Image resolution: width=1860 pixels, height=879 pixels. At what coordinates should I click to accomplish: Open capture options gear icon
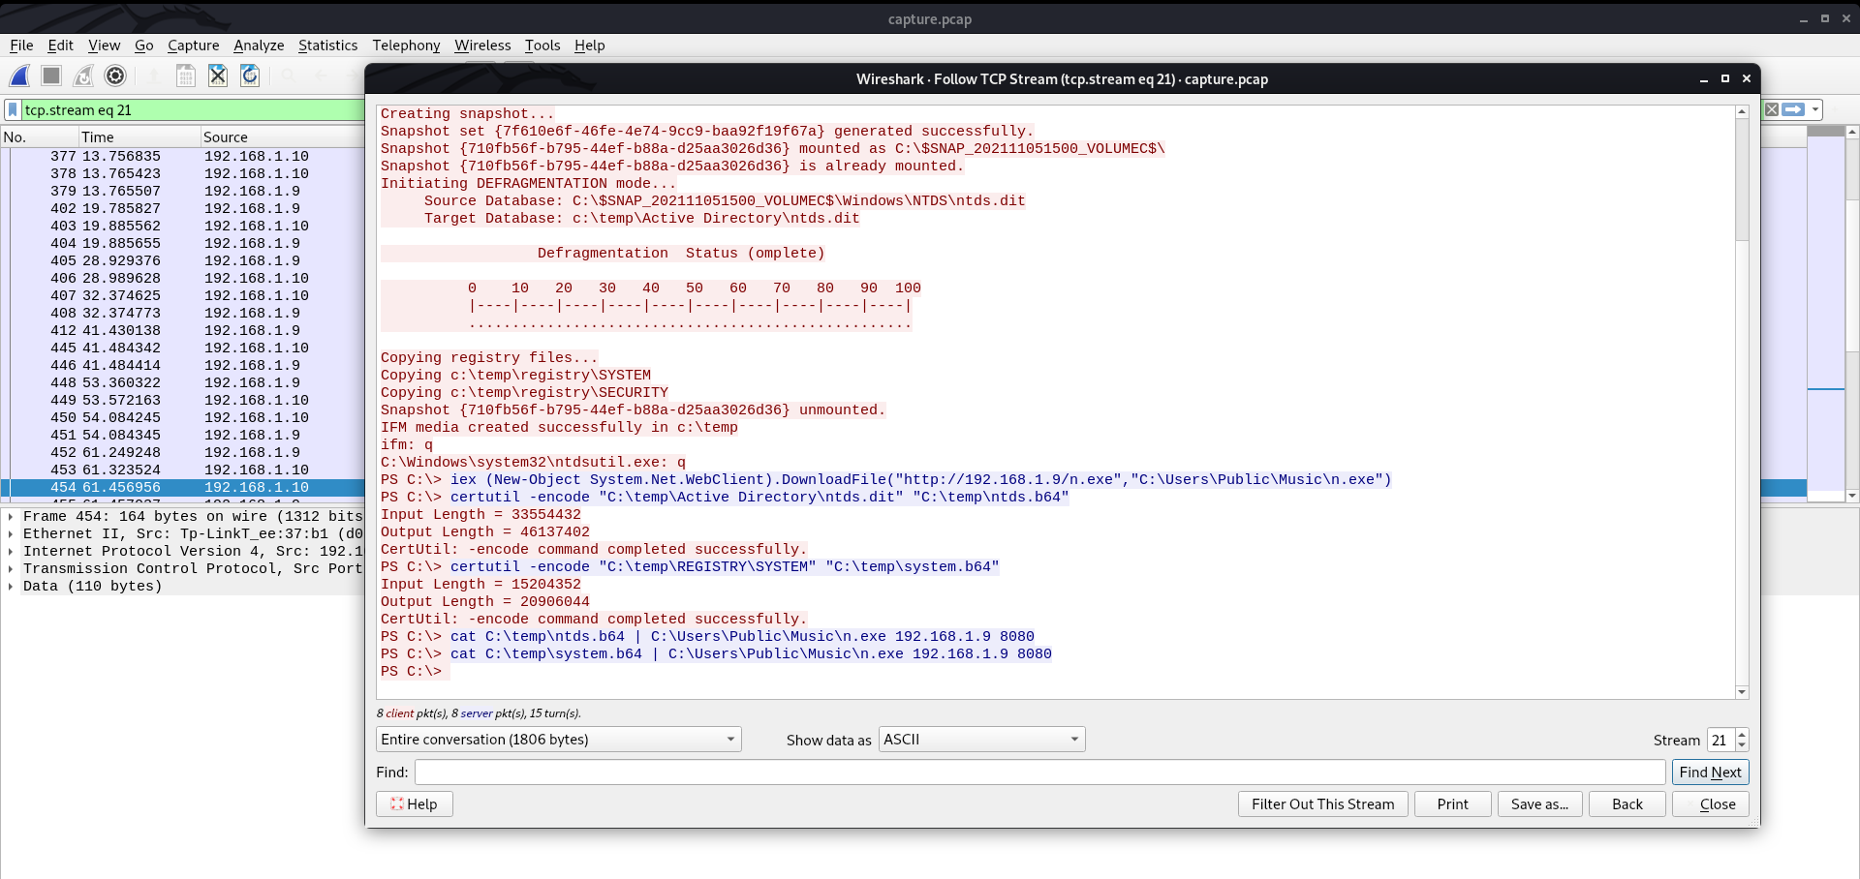(115, 76)
